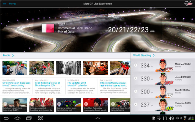Click the Thu, 12 Dec 2013 date label
This screenshot has width=195, height=125.
coord(106,80)
